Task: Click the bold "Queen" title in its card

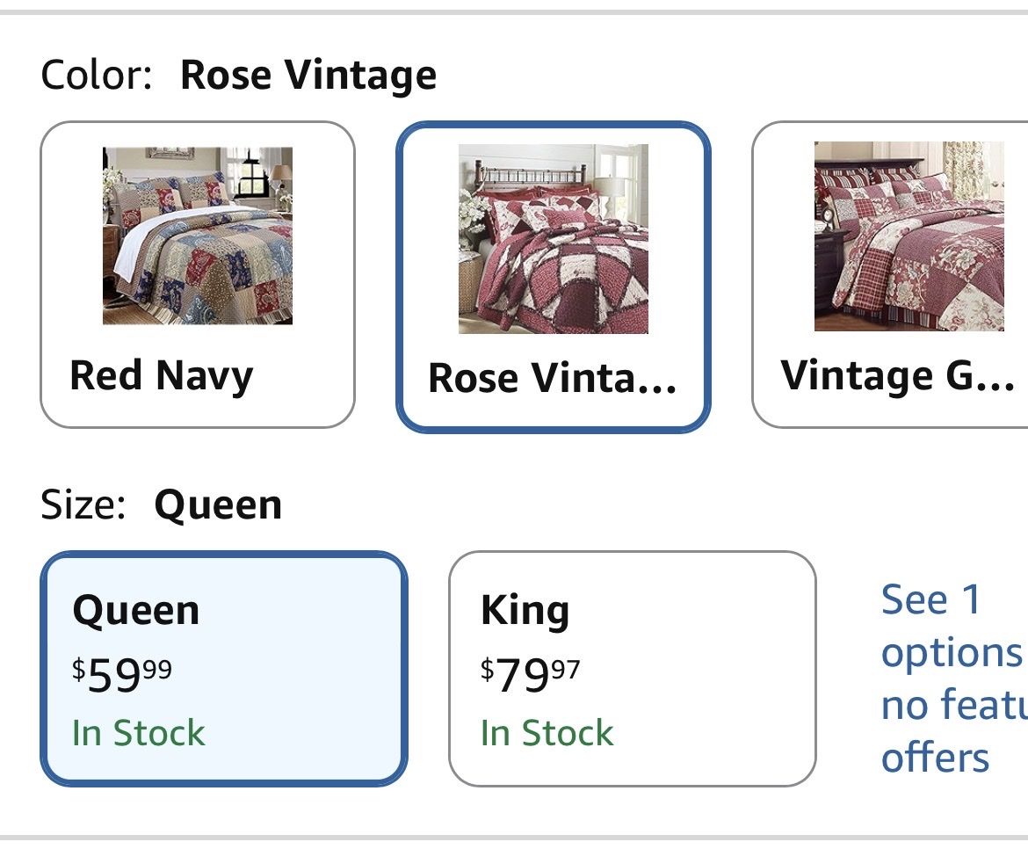Action: coord(136,610)
